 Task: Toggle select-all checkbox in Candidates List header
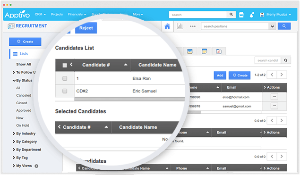click(65, 66)
